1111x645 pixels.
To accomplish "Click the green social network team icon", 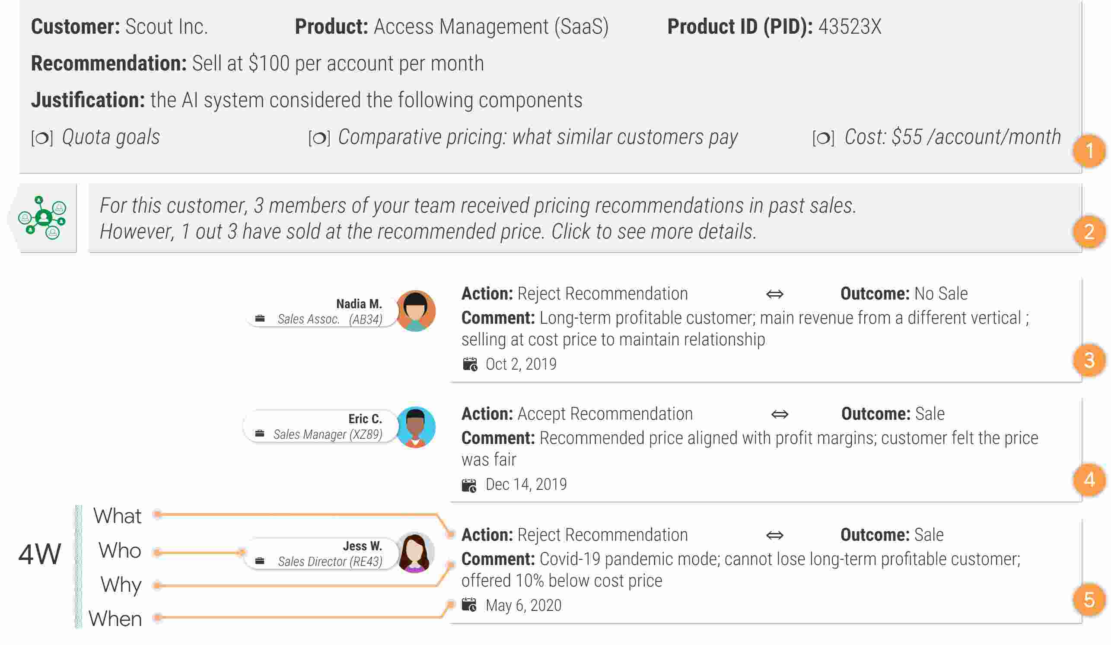I will pos(42,217).
